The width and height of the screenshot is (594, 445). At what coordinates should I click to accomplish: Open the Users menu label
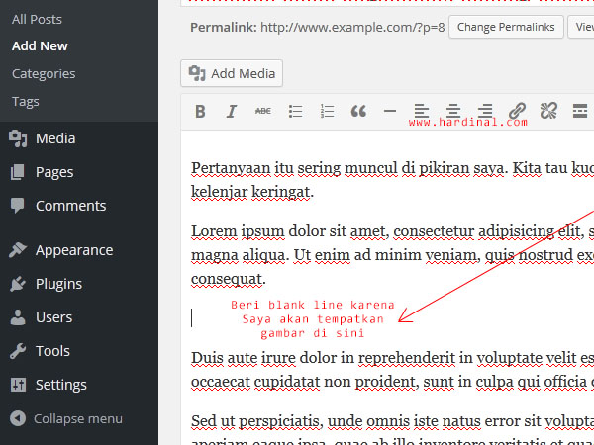coord(54,317)
